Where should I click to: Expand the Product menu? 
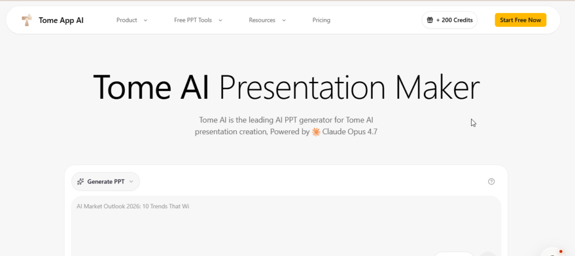131,20
